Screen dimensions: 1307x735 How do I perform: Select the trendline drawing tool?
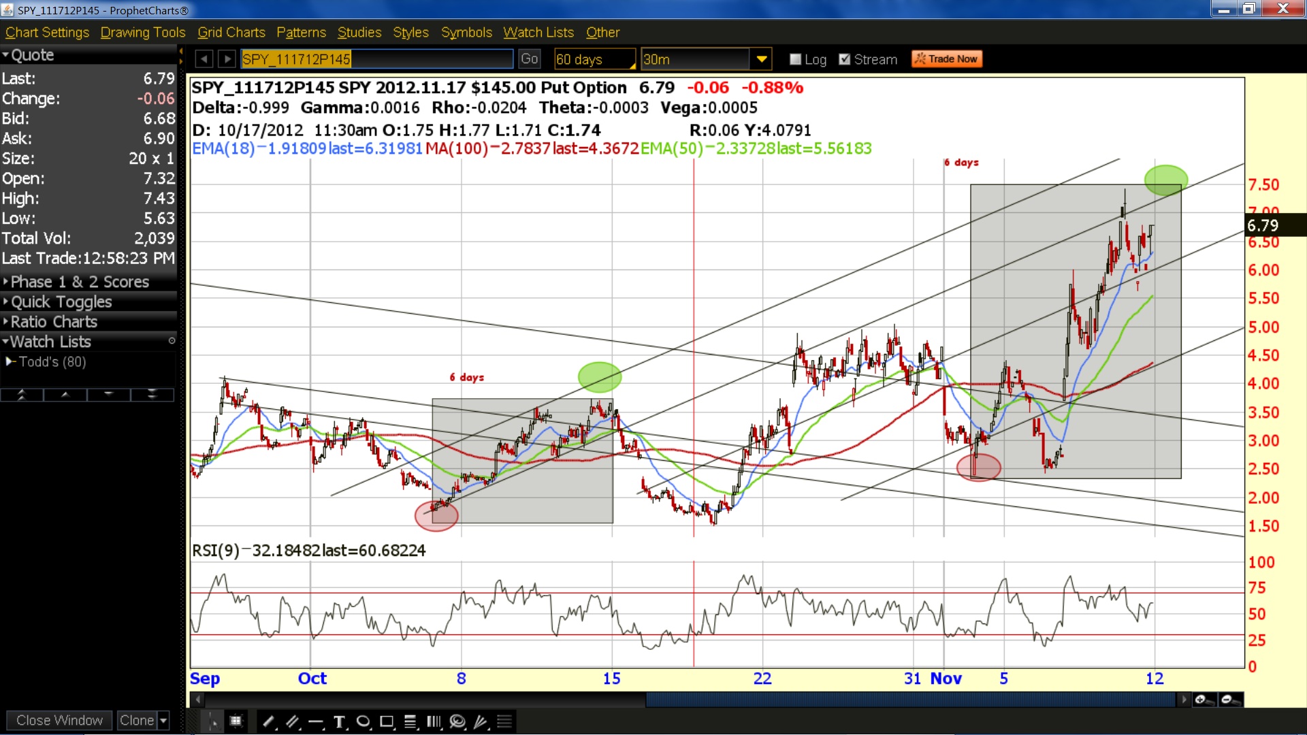[269, 722]
